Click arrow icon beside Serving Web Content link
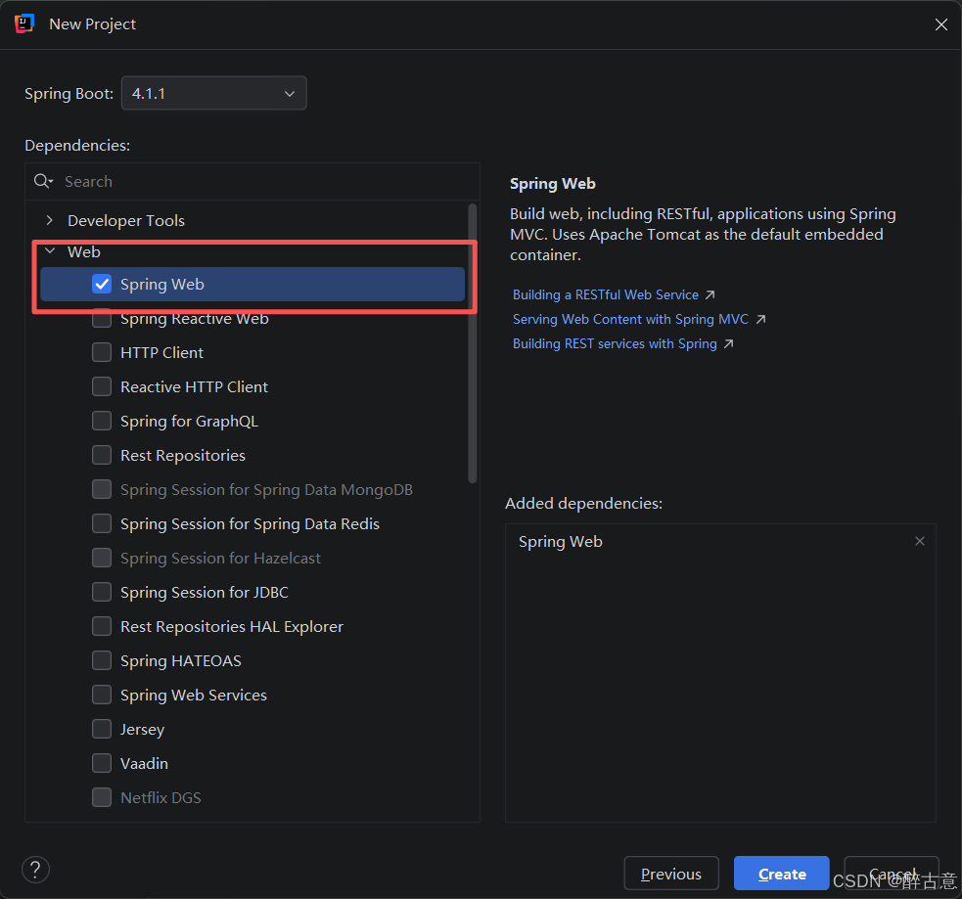962x899 pixels. click(x=760, y=320)
